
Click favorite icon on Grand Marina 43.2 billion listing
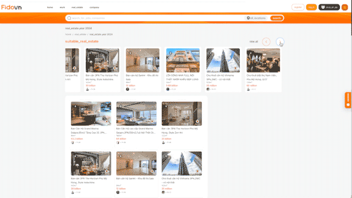(x=107, y=121)
